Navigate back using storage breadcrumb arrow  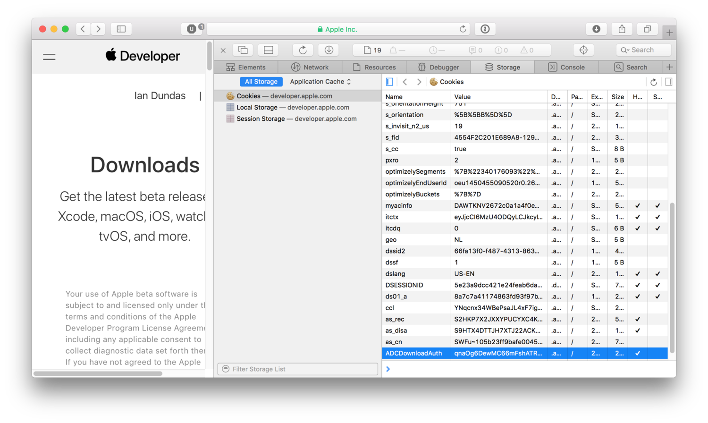tap(405, 81)
